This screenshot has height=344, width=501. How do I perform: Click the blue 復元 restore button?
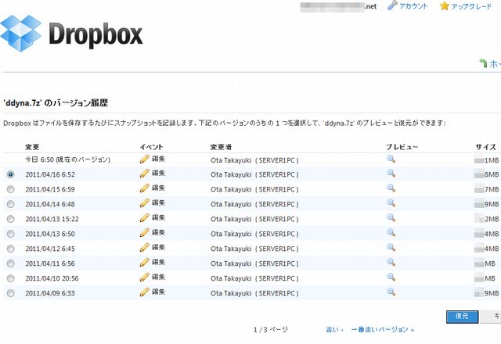click(462, 317)
